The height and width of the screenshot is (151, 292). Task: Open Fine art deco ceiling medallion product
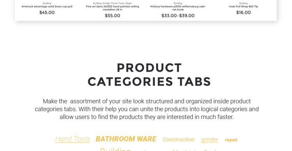(x=112, y=8)
